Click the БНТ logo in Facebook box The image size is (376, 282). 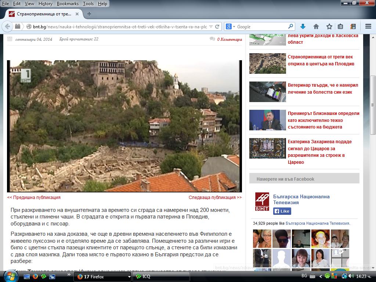point(262,202)
